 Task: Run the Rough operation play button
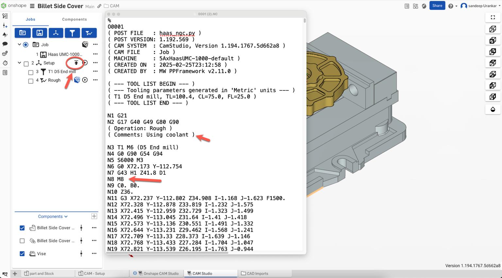point(85,80)
